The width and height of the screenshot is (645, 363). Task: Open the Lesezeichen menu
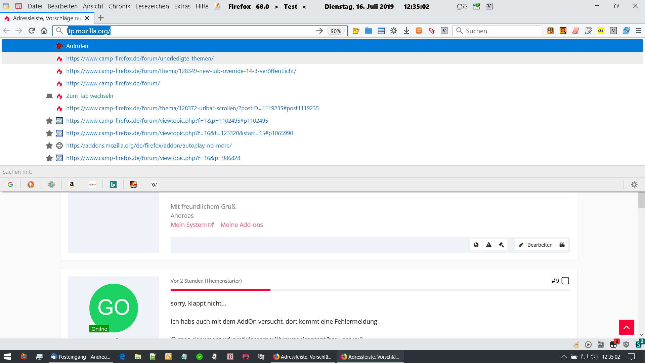point(152,6)
